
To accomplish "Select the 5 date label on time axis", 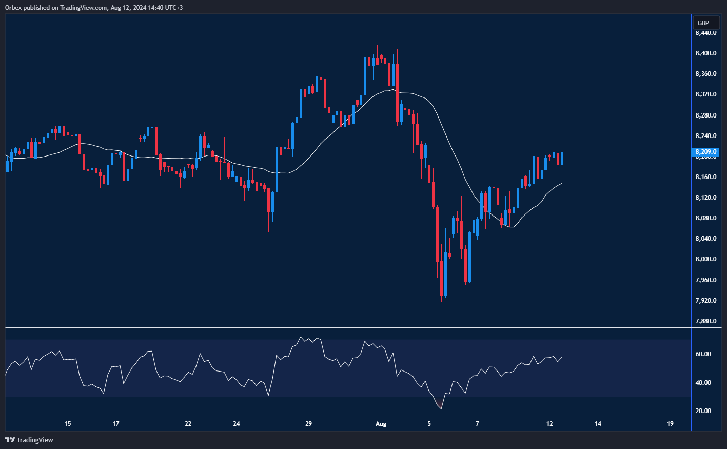I will (x=429, y=424).
